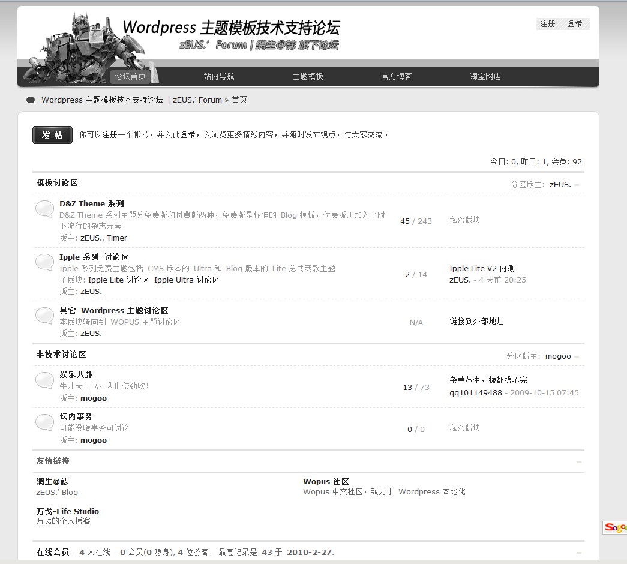The image size is (627, 564).
Task: Click moderator Timer under D&Z Theme
Action: (x=117, y=238)
